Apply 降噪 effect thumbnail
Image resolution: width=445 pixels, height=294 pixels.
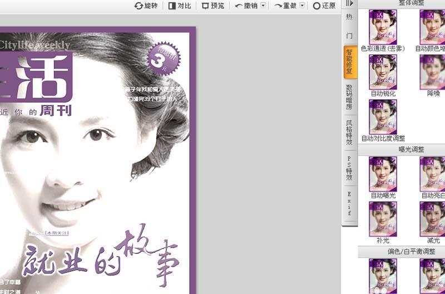pos(432,72)
